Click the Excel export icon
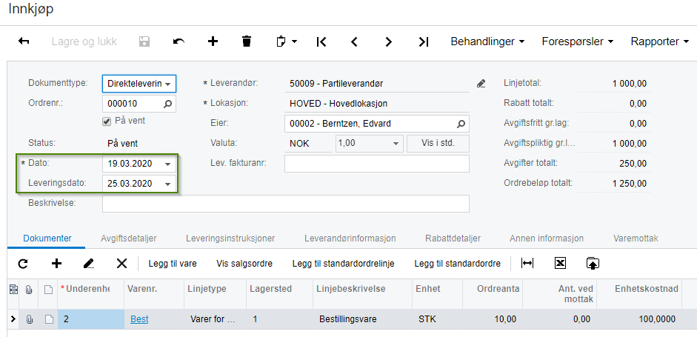 [560, 263]
